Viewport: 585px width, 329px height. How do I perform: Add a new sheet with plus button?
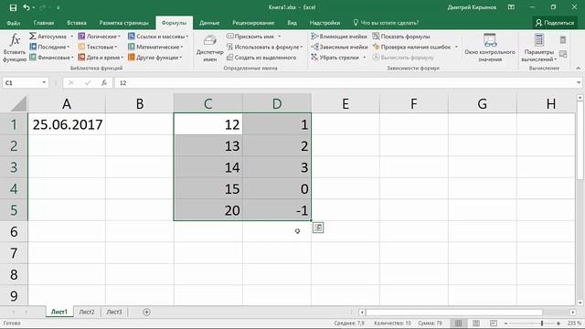tap(146, 312)
